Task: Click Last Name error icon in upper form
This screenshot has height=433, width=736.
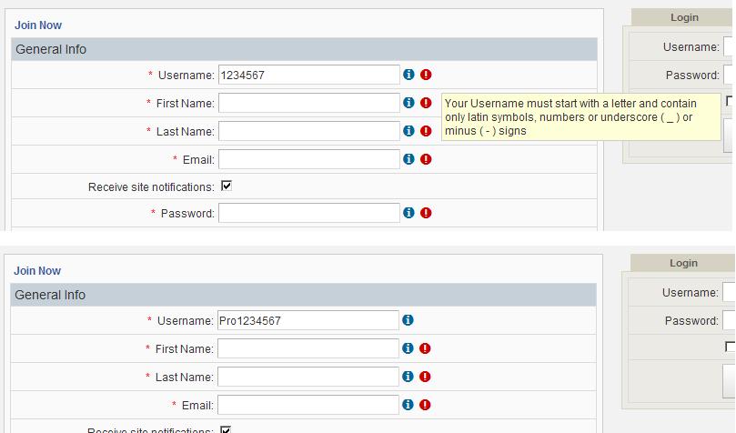Action: (x=426, y=131)
